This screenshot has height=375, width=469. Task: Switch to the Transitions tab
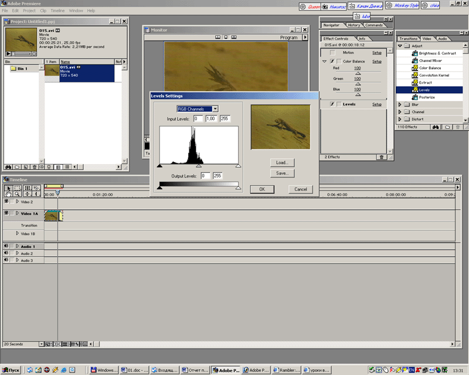pos(409,39)
